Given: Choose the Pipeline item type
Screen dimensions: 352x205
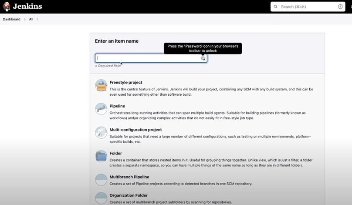Looking at the screenshot, I should (117, 106).
